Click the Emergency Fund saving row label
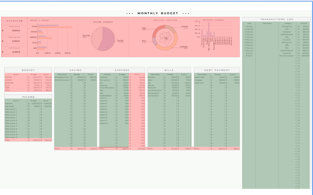The height and width of the screenshot is (195, 313). click(61, 77)
